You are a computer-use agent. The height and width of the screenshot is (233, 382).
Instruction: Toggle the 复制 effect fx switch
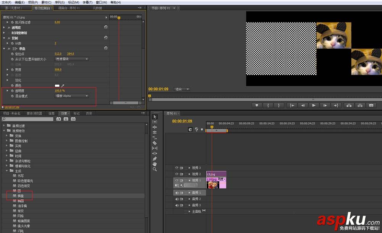point(9,38)
